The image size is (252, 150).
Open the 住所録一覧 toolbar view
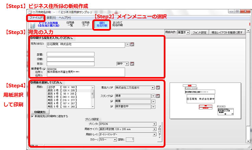click(69, 24)
